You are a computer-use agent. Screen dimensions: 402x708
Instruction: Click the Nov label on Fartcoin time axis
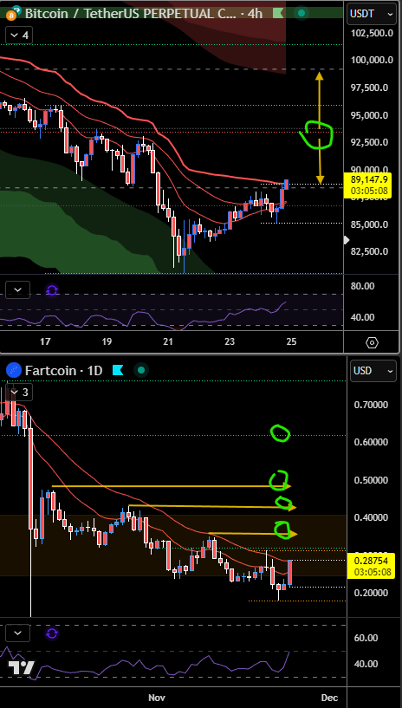[157, 698]
